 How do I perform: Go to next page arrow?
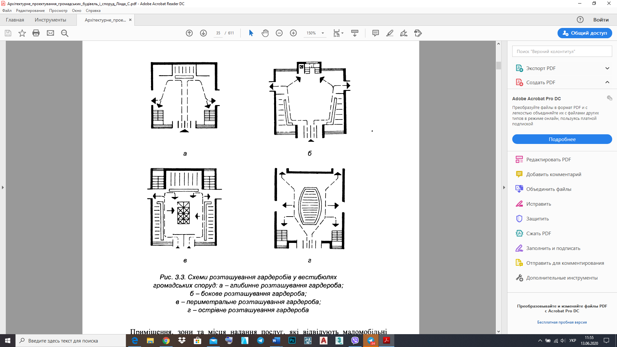(x=203, y=33)
